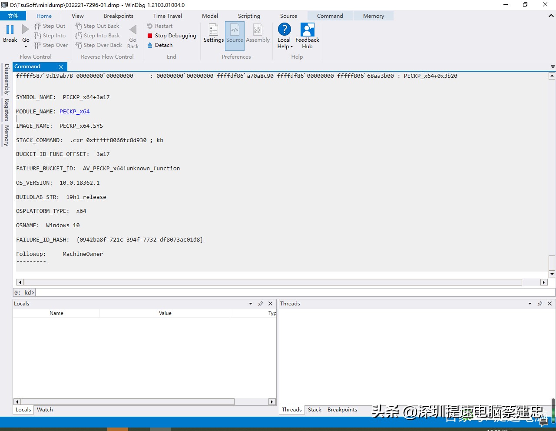
Task: Follow the PECKP_x64 module hyperlink
Action: click(x=74, y=111)
